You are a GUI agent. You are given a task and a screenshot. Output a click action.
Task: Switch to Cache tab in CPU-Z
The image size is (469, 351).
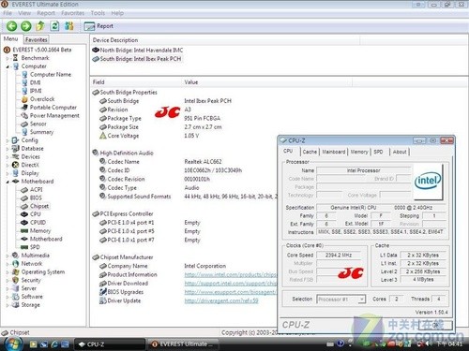point(310,152)
